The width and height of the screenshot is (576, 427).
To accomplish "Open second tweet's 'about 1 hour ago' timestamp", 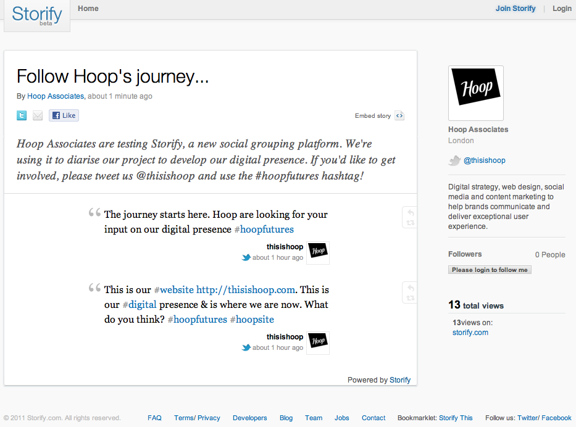I will 278,347.
